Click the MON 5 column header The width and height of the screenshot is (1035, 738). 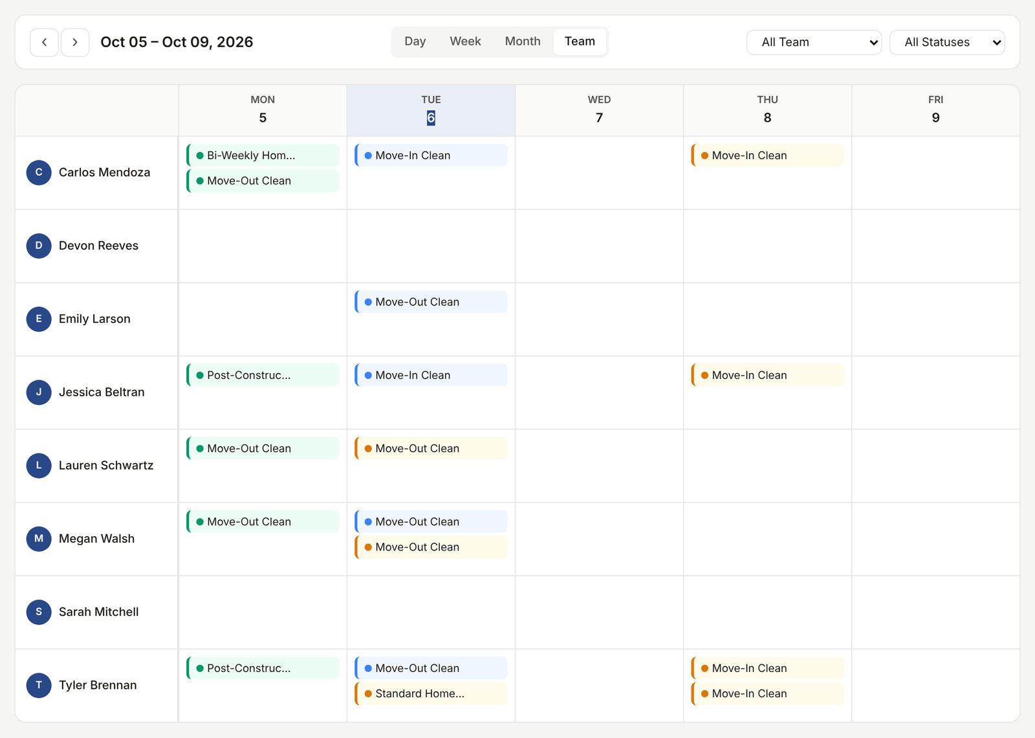263,110
